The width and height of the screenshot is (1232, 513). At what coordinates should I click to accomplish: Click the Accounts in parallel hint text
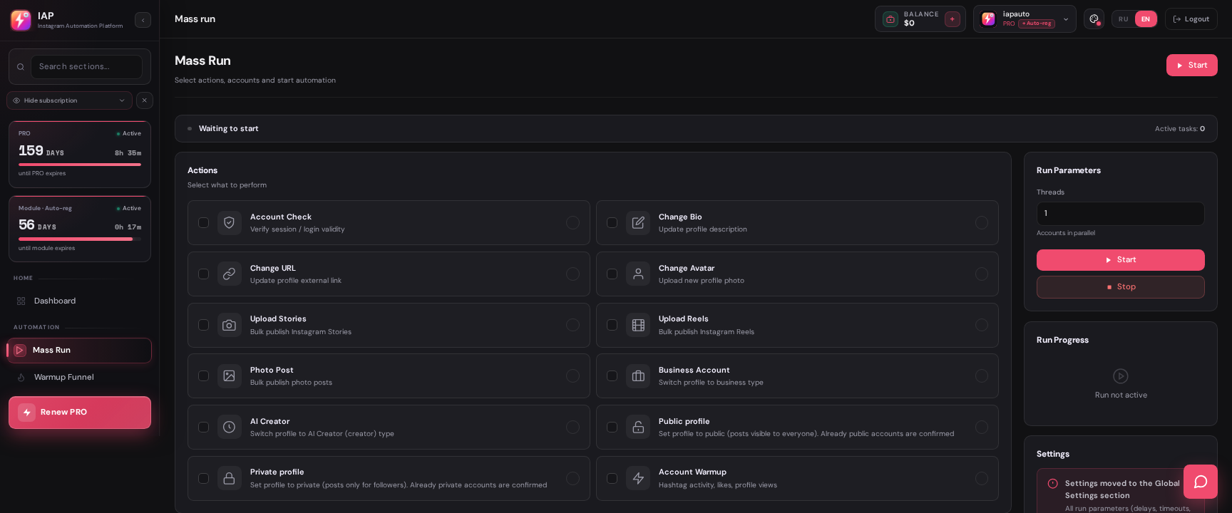coord(1066,233)
